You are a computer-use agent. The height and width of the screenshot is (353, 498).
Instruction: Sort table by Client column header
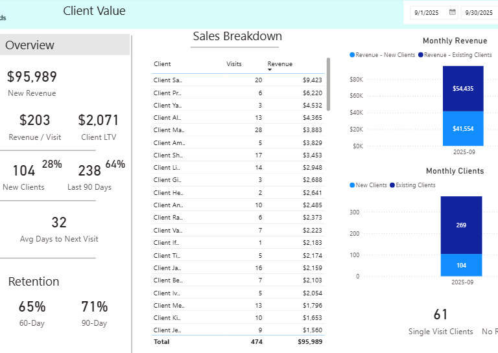162,64
